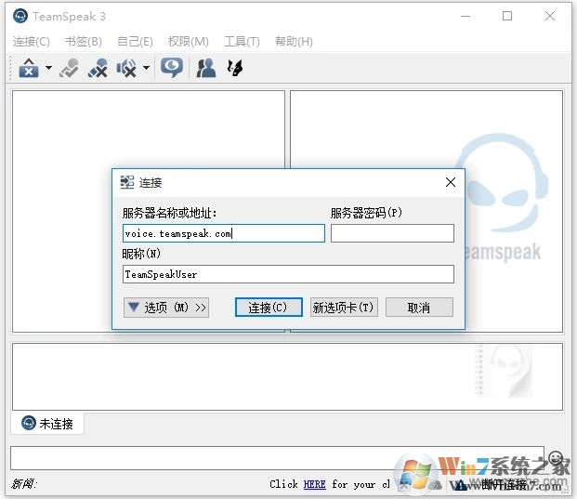The height and width of the screenshot is (499, 577).
Task: Maximize the TeamSpeak 3 window
Action: point(507,16)
